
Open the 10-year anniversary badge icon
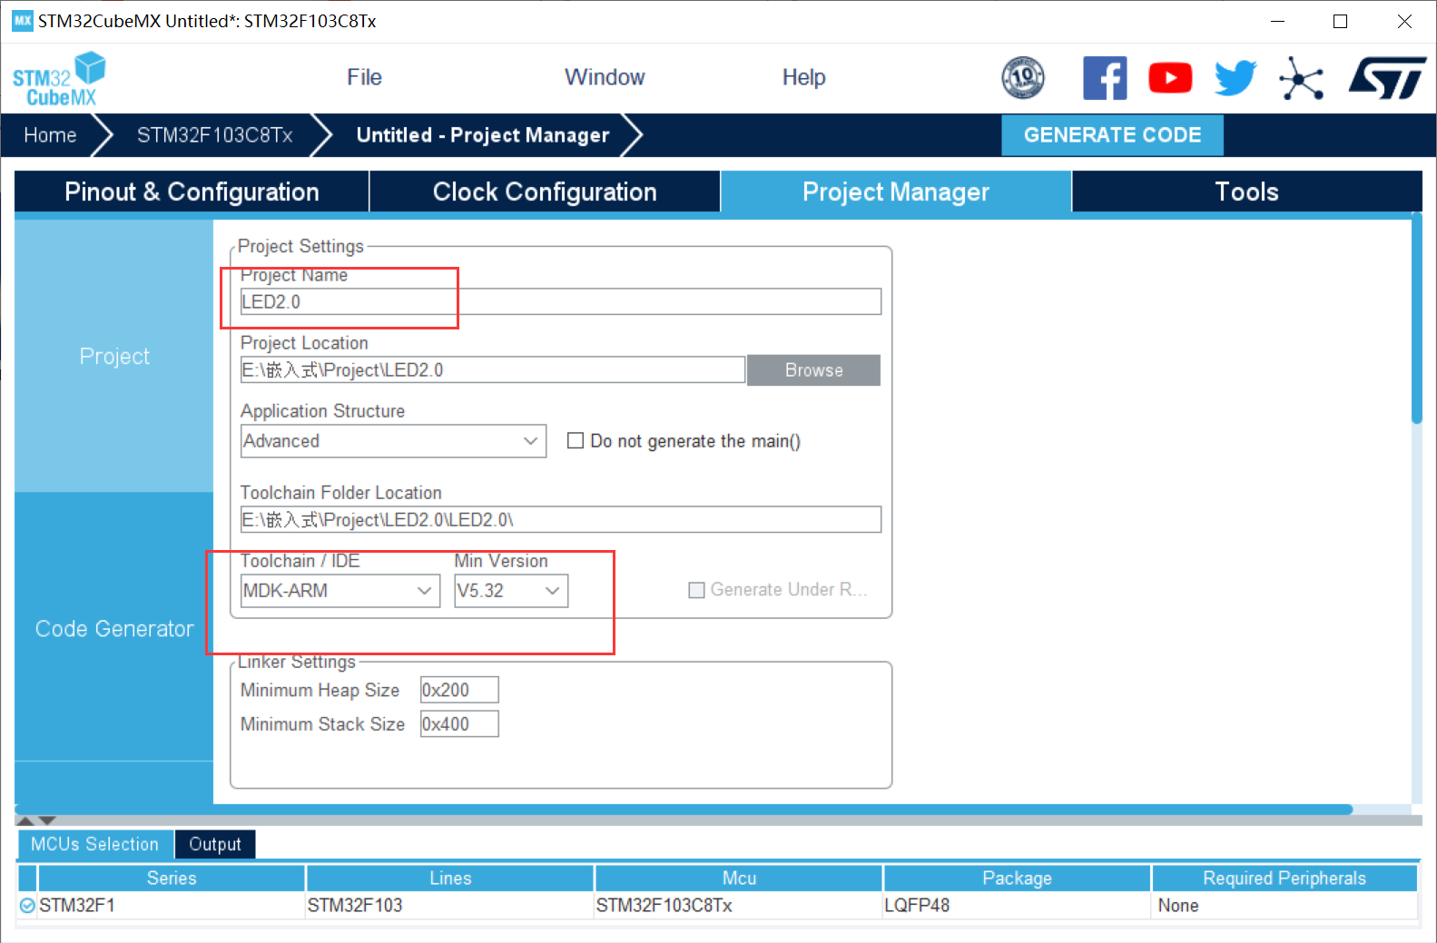click(x=1023, y=78)
